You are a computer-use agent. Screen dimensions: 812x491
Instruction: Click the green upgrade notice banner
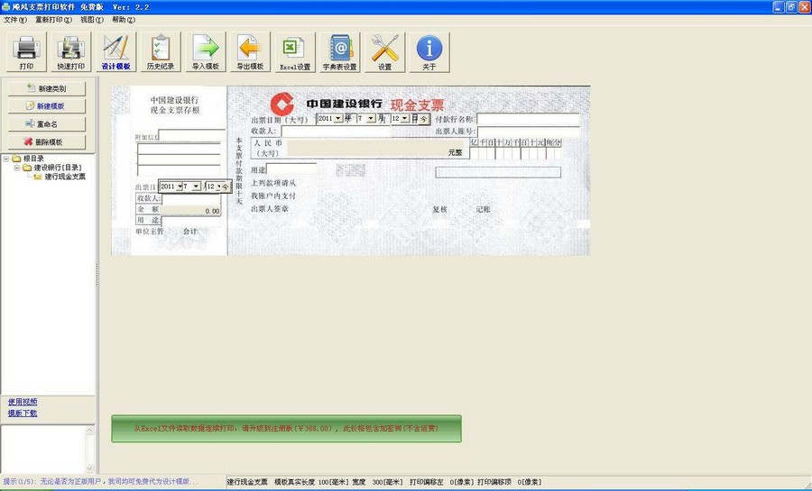pos(286,429)
